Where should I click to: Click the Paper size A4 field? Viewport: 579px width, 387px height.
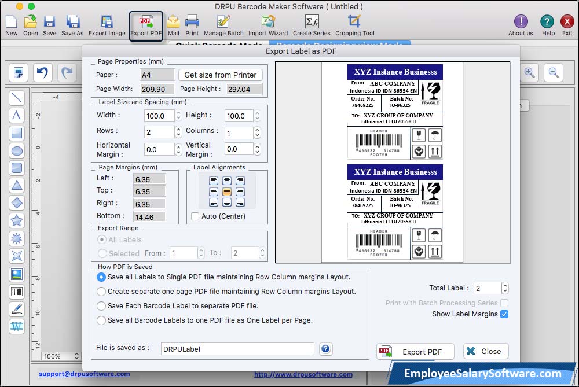(x=157, y=75)
